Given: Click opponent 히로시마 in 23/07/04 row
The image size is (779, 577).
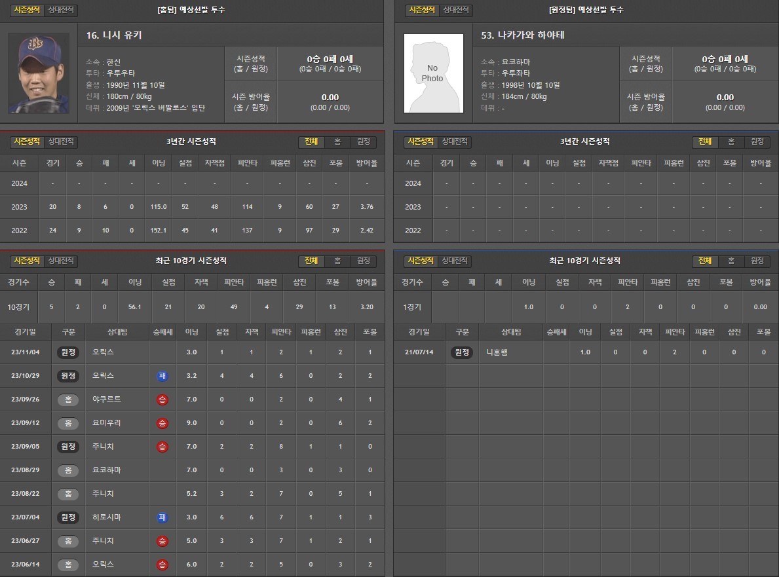Looking at the screenshot, I should (106, 517).
